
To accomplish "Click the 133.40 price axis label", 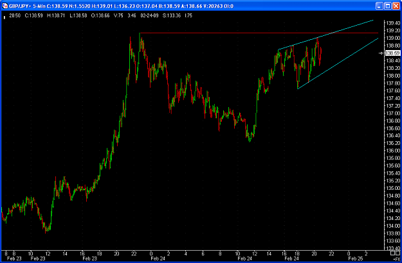I will point(392,248).
